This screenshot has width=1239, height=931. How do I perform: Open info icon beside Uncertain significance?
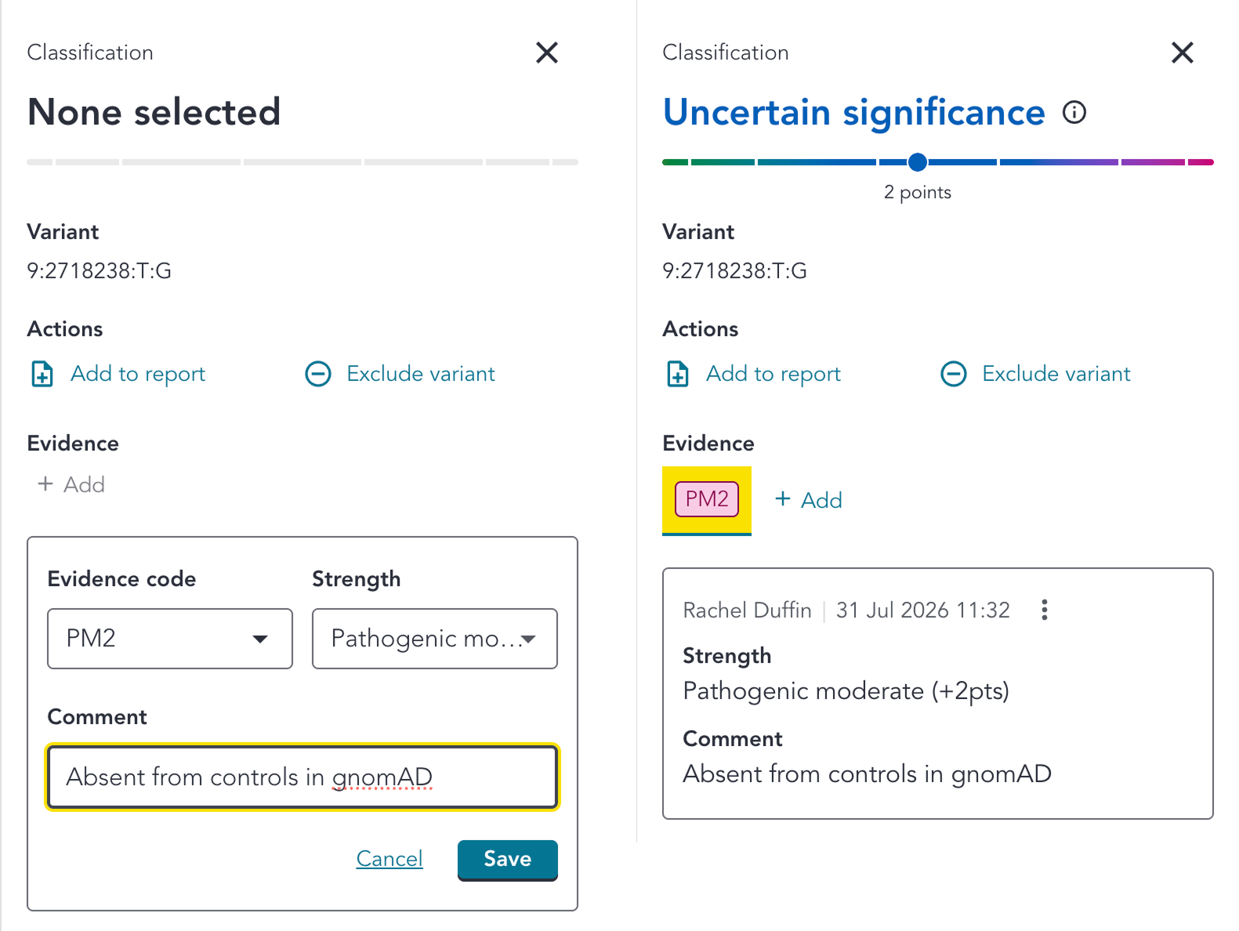point(1074,112)
